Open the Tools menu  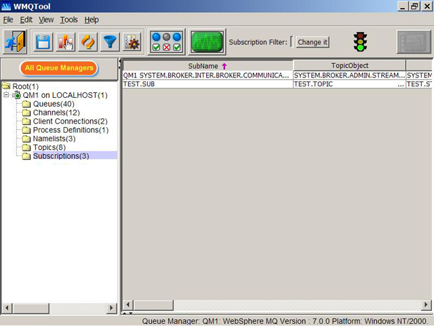tap(69, 20)
